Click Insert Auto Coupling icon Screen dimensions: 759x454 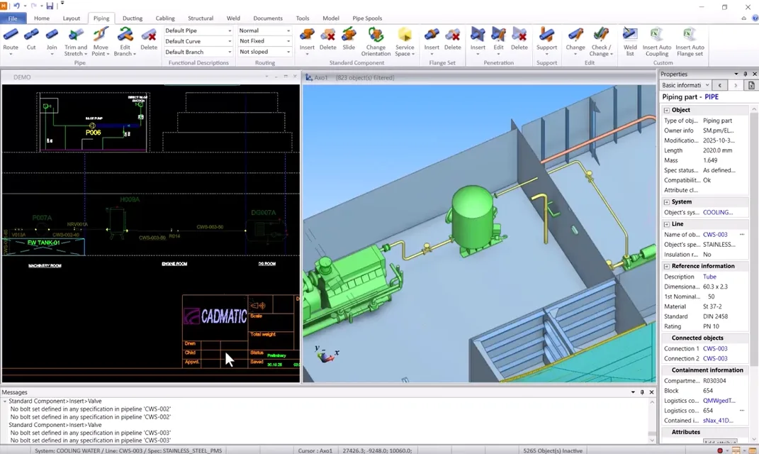(x=657, y=40)
